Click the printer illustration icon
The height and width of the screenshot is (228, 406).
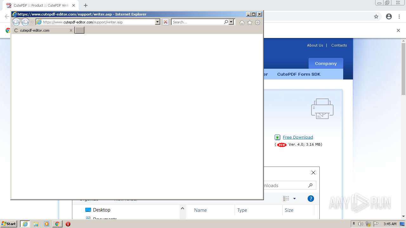tap(322, 109)
